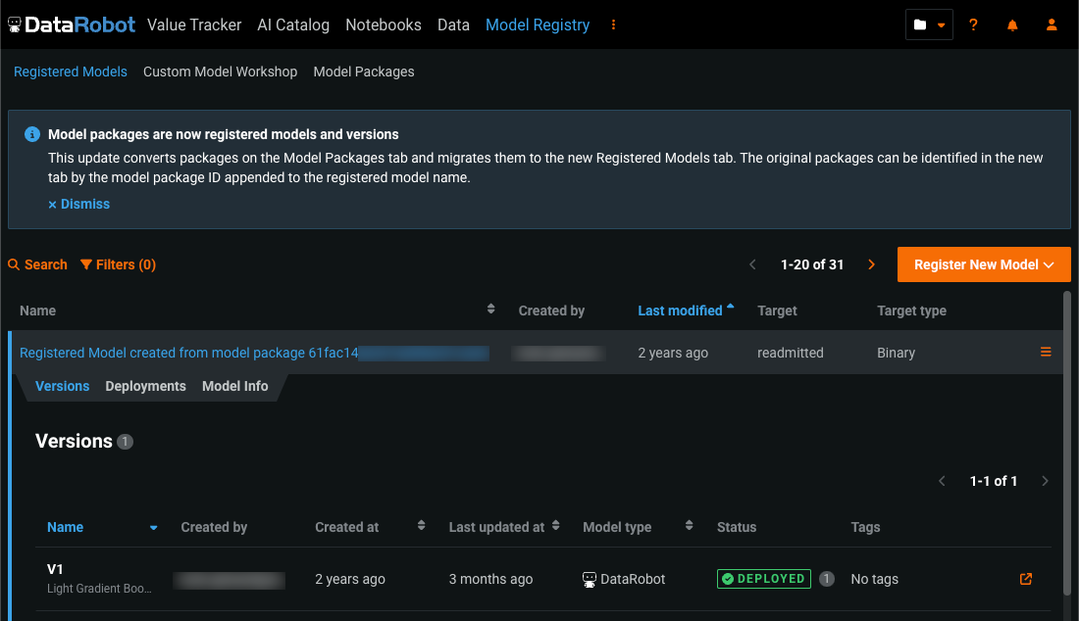1079x621 pixels.
Task: Open the user profile icon
Action: 1052,24
